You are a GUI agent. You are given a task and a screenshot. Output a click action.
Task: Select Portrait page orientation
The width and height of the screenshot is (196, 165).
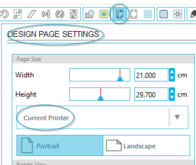coord(60,145)
